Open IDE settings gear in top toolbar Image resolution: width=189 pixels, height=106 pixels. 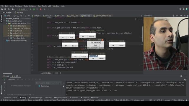click(184, 9)
